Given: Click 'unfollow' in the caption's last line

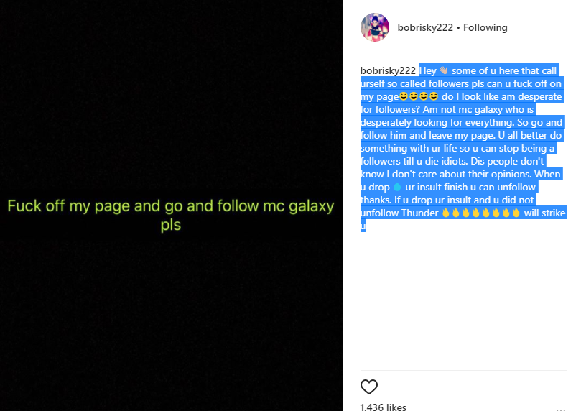Looking at the screenshot, I should point(380,213).
